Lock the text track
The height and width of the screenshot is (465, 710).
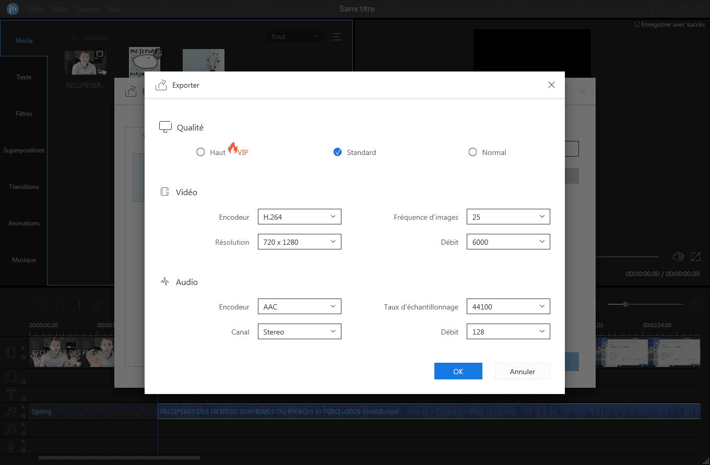point(23,398)
